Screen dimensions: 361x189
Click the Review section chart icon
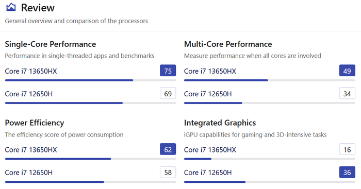point(11,7)
